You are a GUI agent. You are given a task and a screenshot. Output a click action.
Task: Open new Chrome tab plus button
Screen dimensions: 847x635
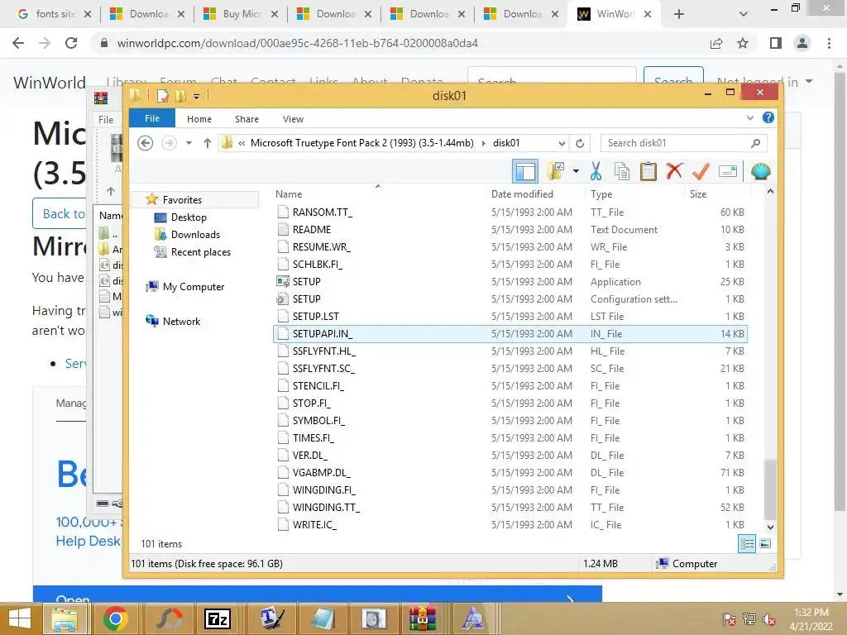tap(679, 15)
